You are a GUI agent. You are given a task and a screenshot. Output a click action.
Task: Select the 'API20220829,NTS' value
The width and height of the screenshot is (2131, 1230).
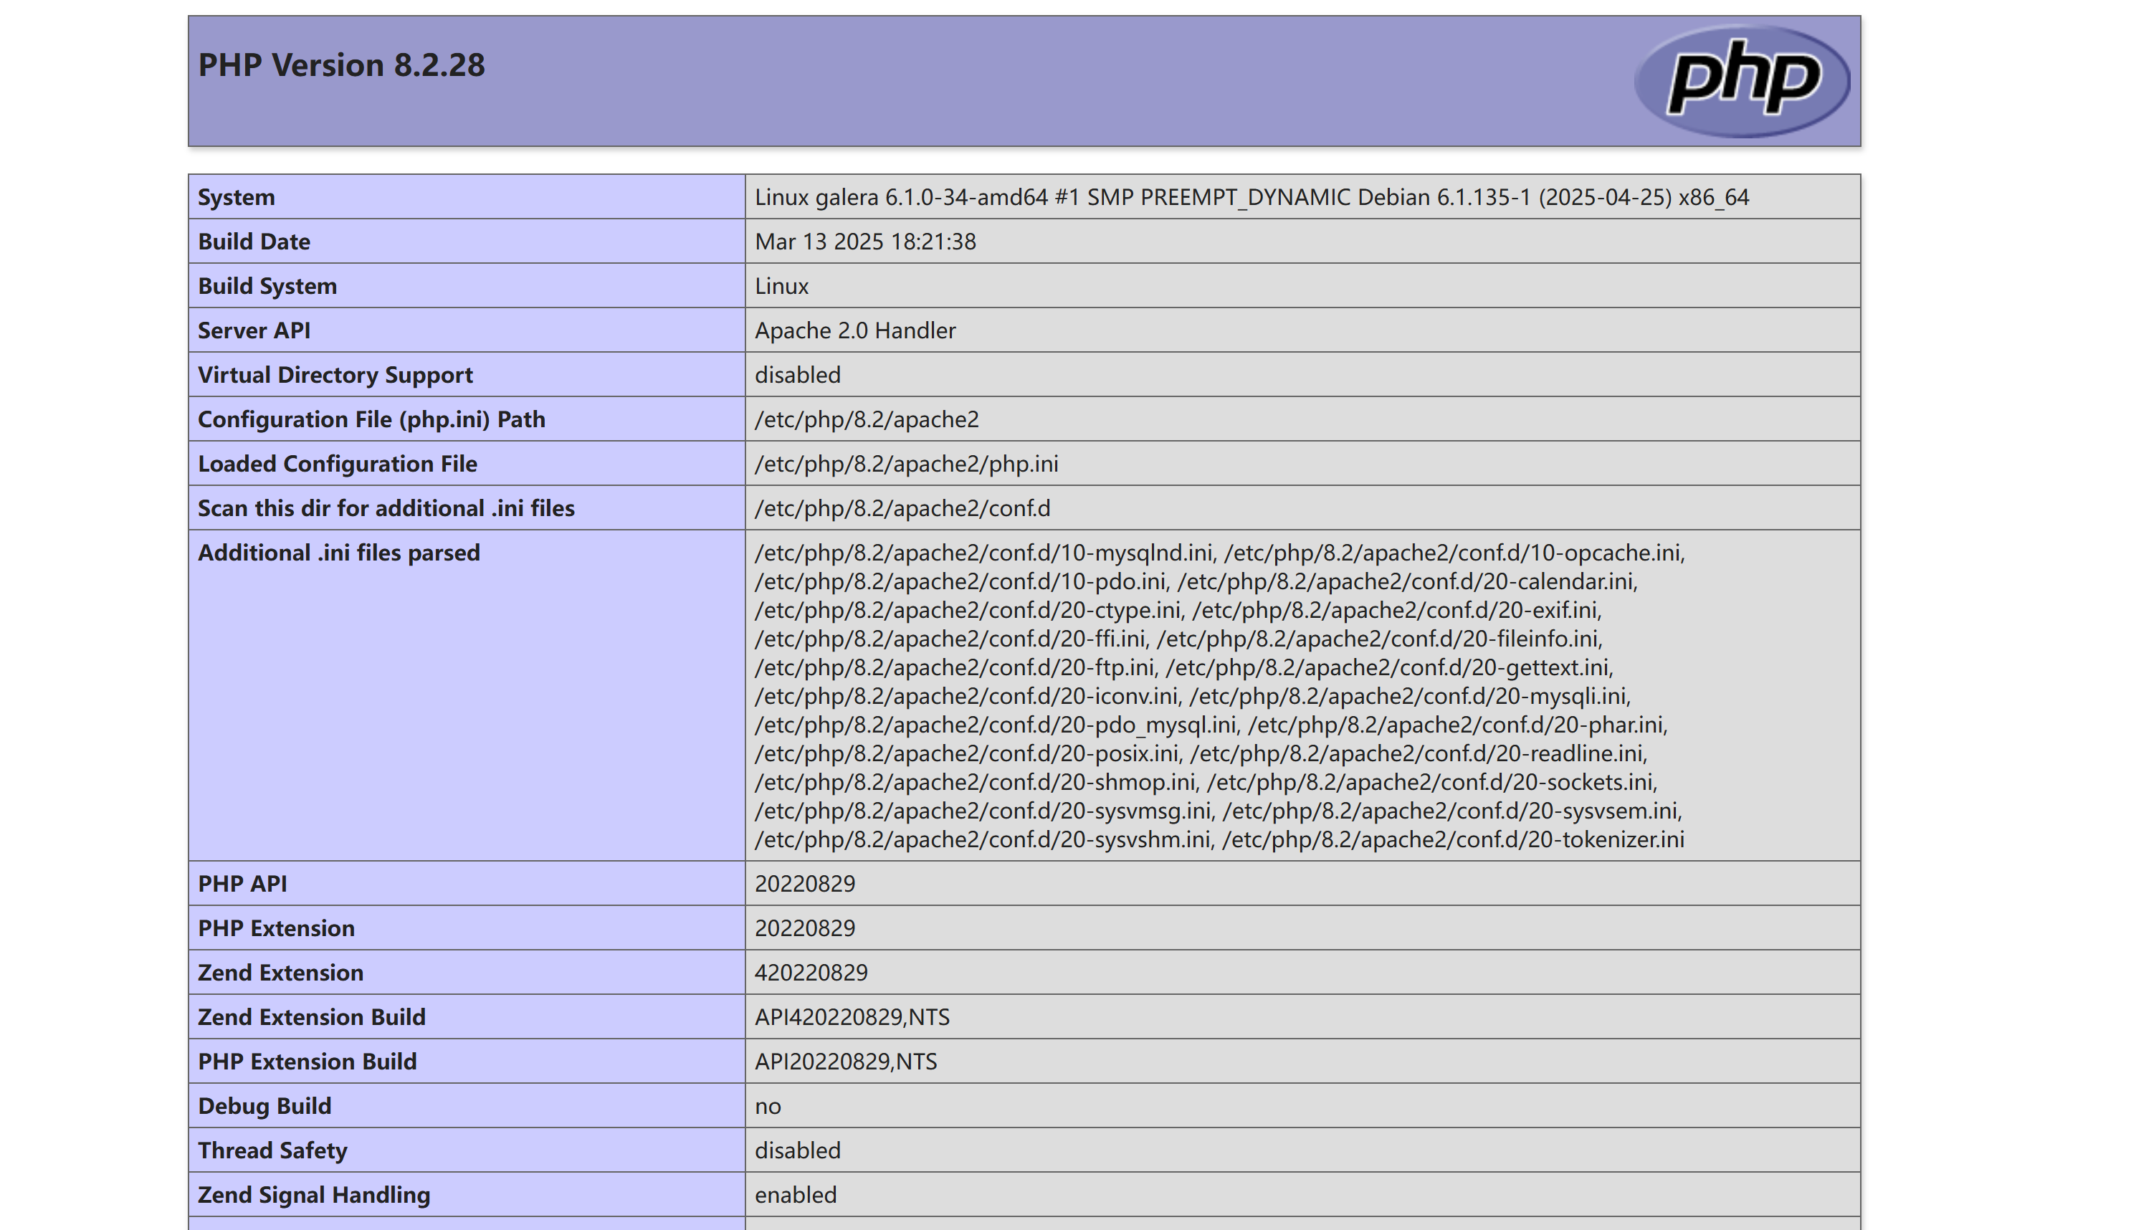point(846,1062)
